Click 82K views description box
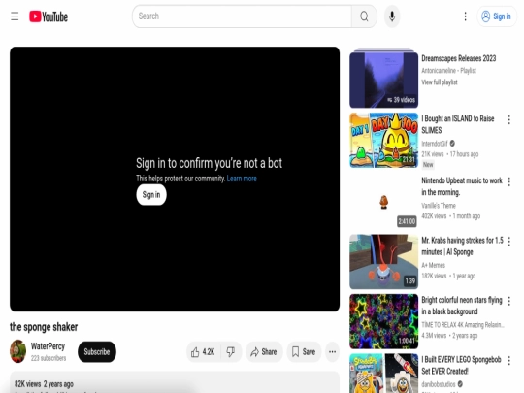 tap(175, 382)
